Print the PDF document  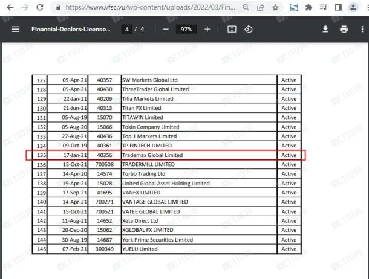pos(344,29)
